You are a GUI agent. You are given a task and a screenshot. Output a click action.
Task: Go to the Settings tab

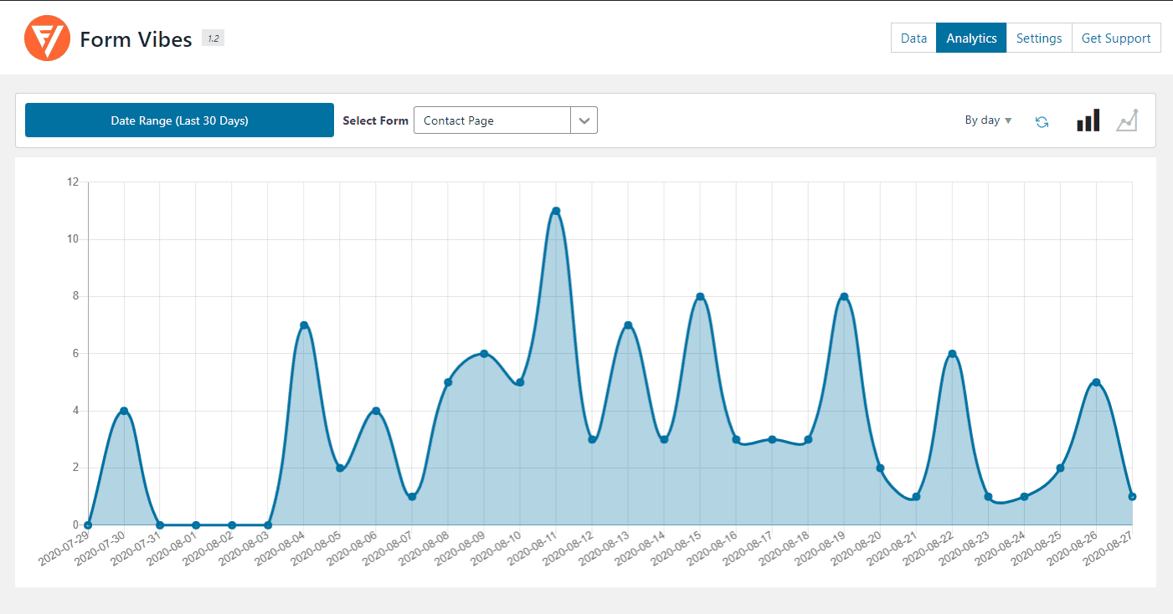tap(1039, 38)
